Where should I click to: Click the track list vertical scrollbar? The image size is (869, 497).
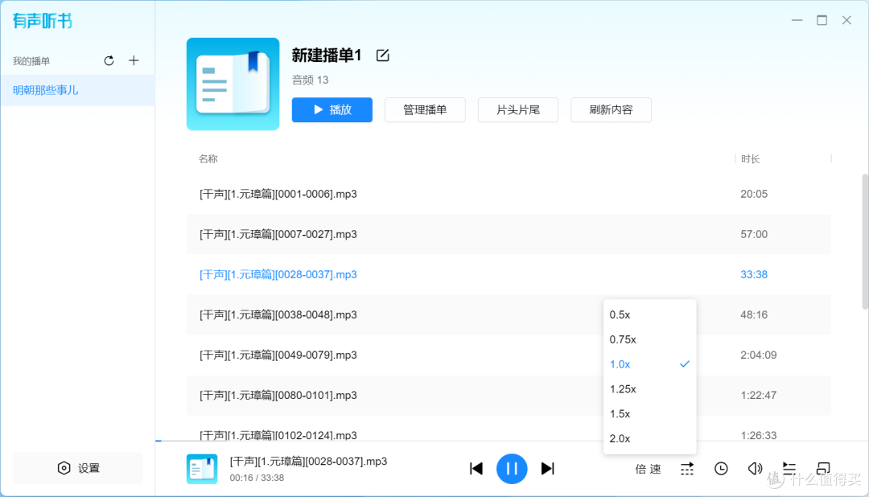tap(865, 242)
